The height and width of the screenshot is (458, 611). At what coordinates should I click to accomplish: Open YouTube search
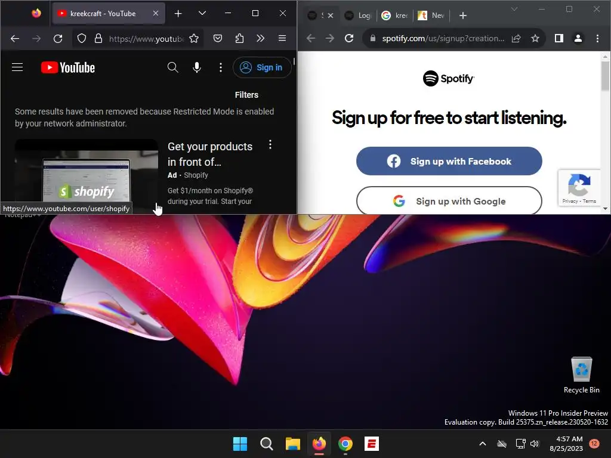[x=172, y=67]
